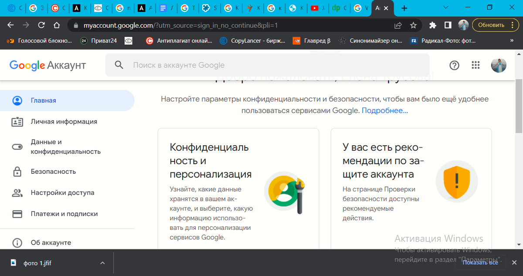523x276 pixels.
Task: Select Главная in the sidebar
Action: [x=67, y=101]
